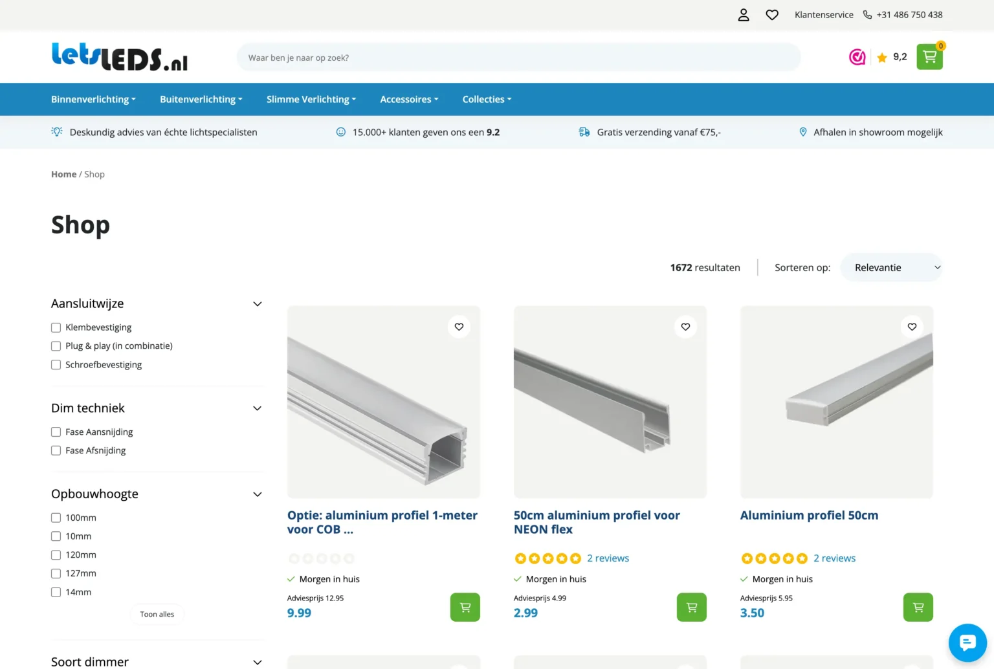The height and width of the screenshot is (669, 994).
Task: Focus the product search field
Action: pyautogui.click(x=518, y=58)
